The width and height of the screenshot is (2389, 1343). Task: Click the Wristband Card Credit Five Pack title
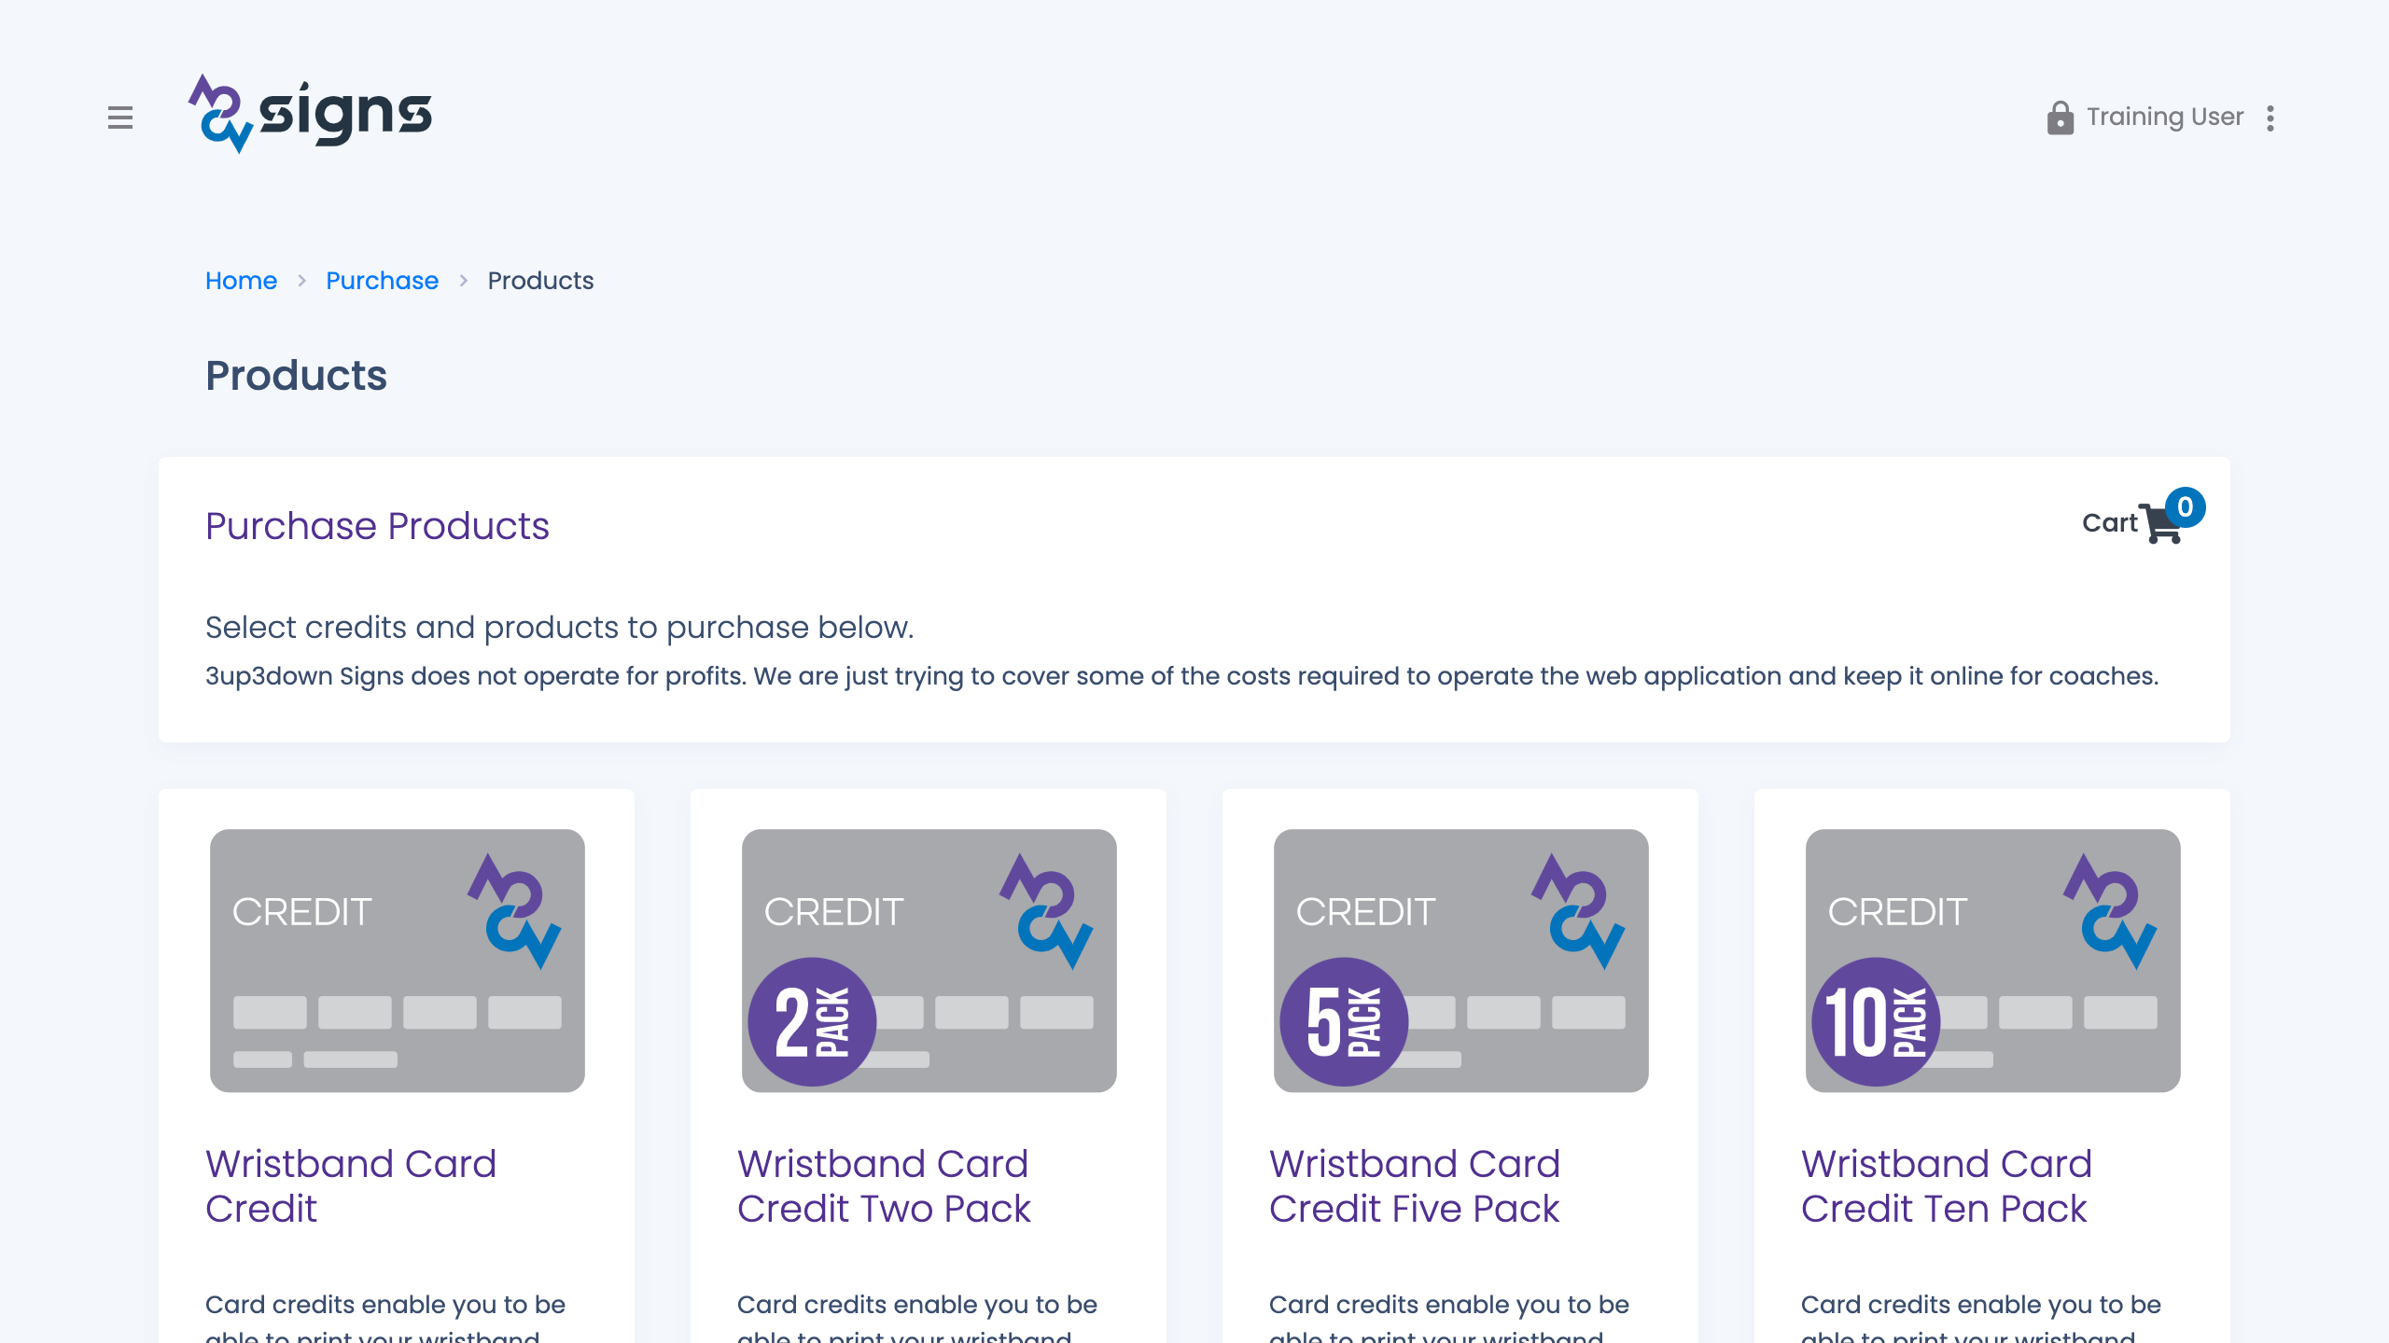click(1415, 1185)
